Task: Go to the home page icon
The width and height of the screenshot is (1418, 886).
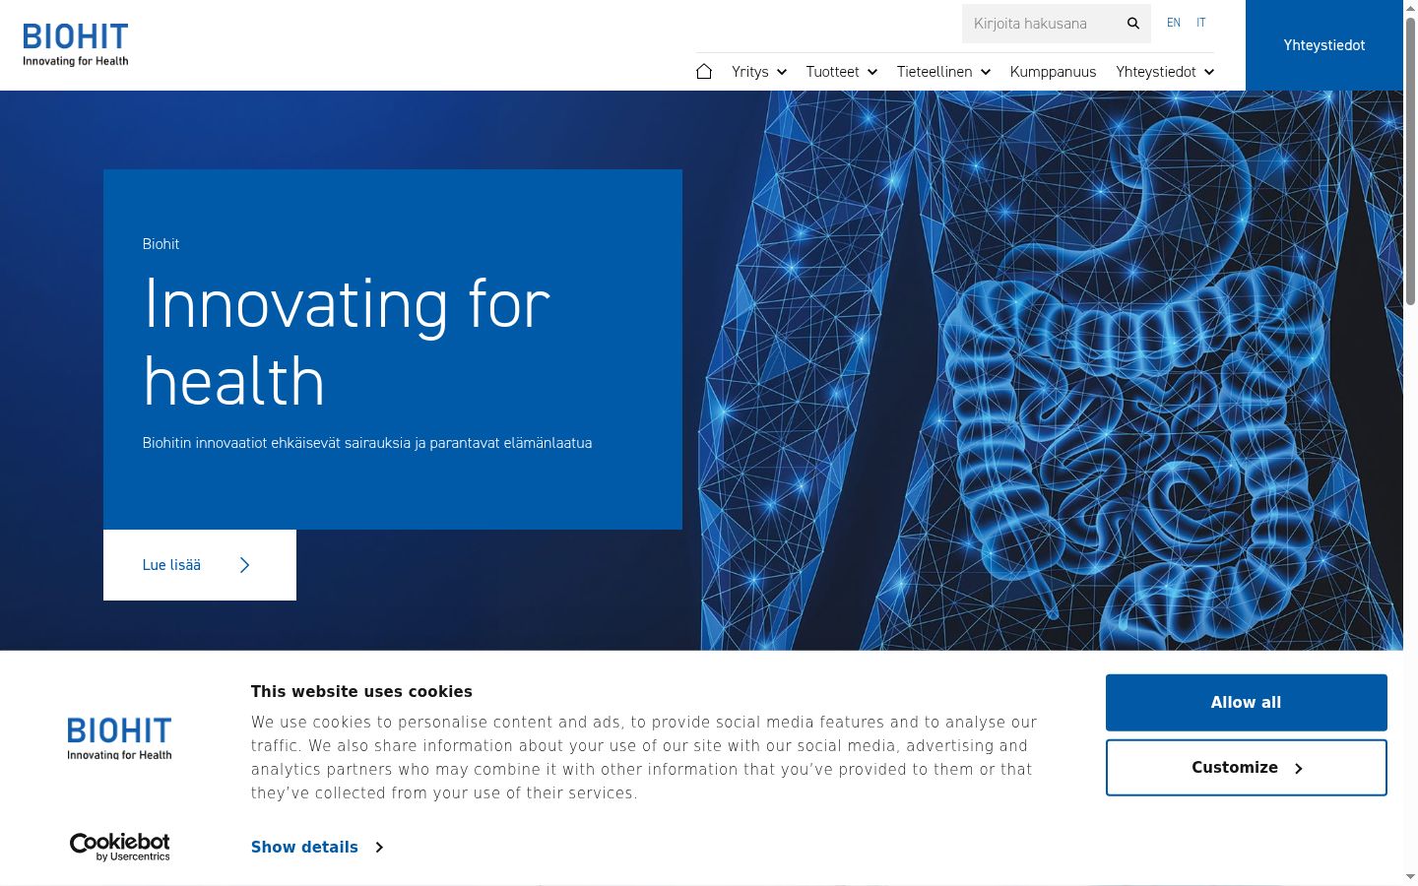Action: click(704, 71)
